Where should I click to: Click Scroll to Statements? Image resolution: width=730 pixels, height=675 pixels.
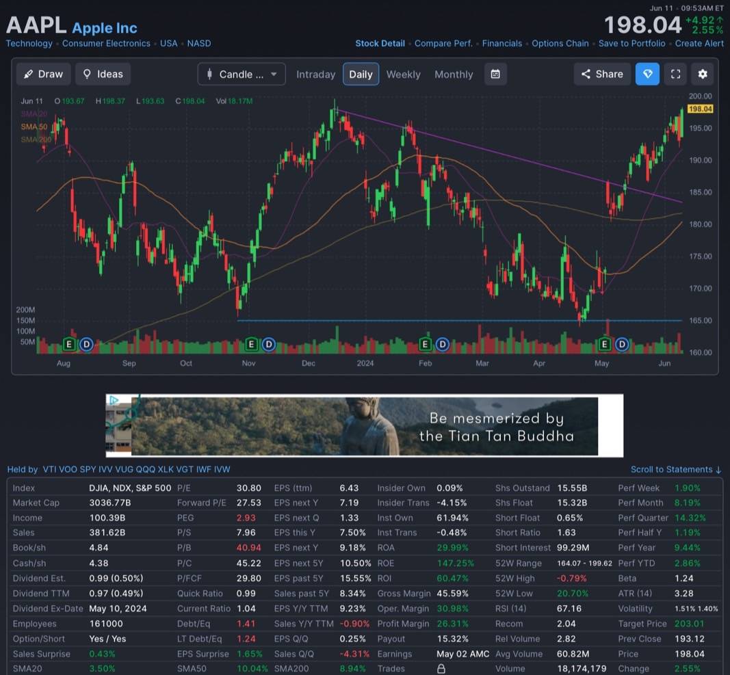(x=676, y=469)
